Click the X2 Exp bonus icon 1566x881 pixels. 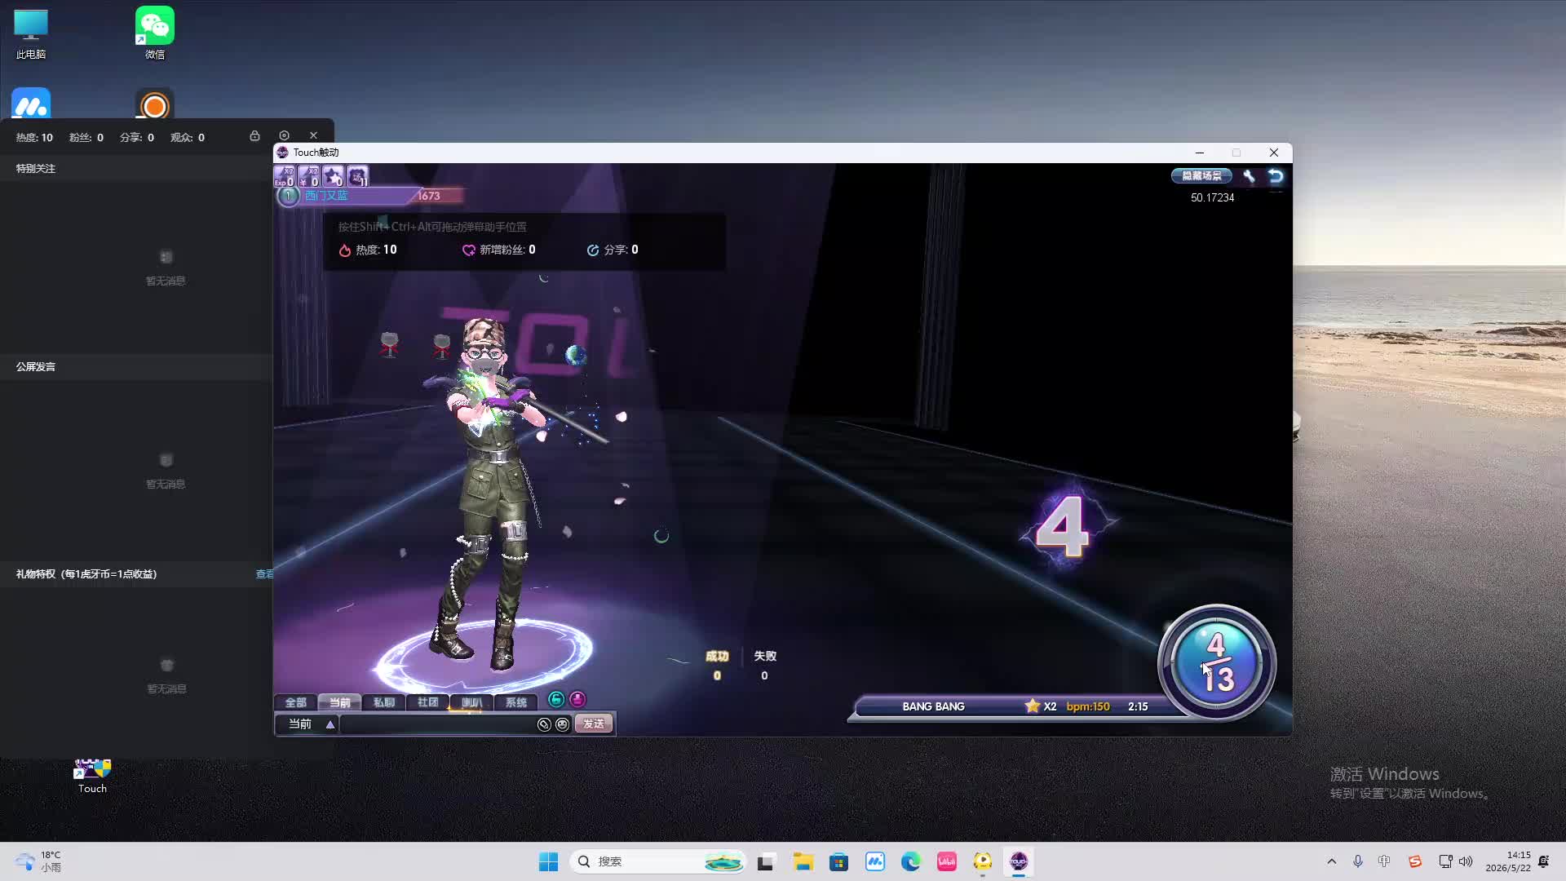coord(285,176)
